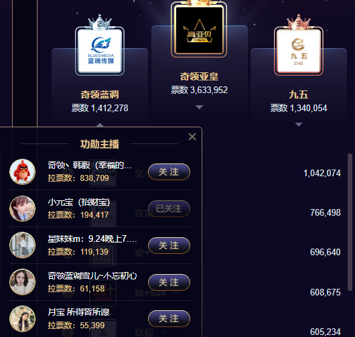This screenshot has height=337, width=355.
Task: Follow streamer 星妹妹m
Action: pyautogui.click(x=169, y=245)
